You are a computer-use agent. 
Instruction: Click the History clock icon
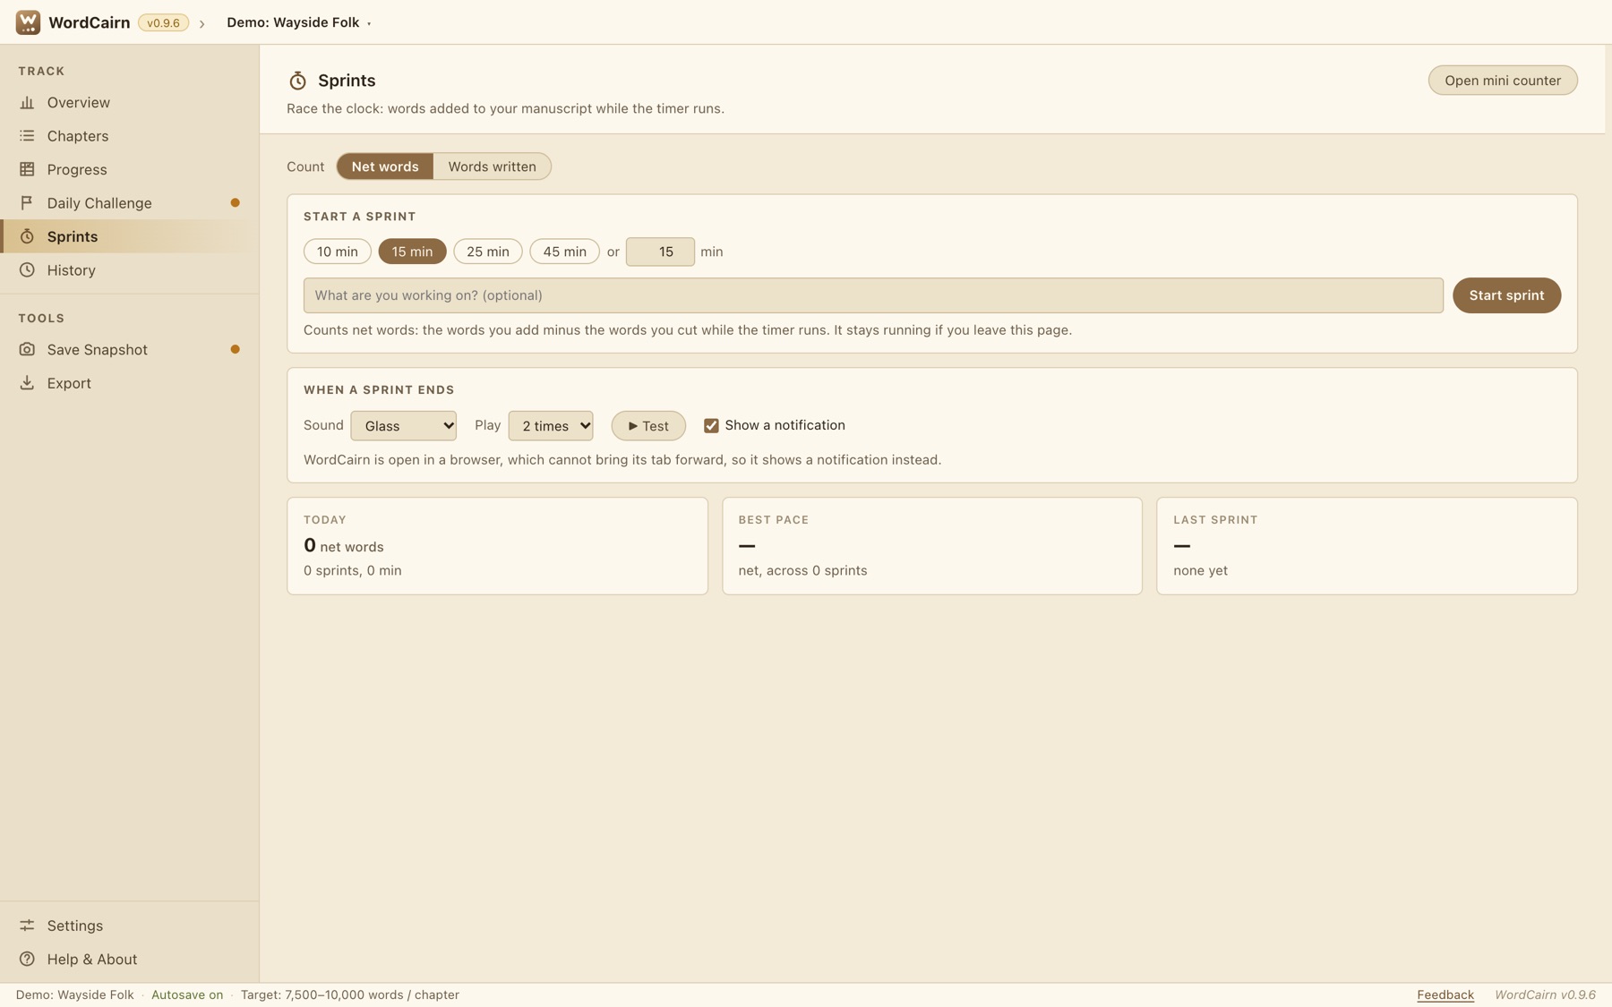[27, 270]
